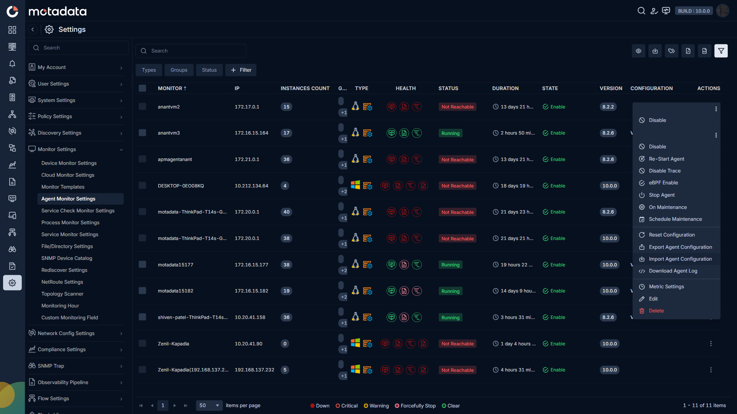Select checkbox for anantvm2 row
This screenshot has height=414, width=737.
tap(142, 107)
